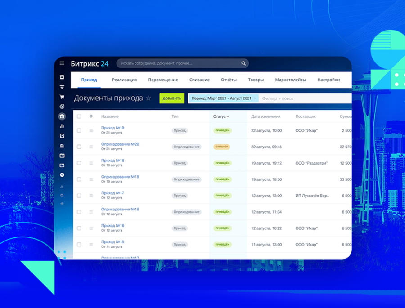405x308 pixels.
Task: Open the Приход №19 document link
Action: (112, 128)
